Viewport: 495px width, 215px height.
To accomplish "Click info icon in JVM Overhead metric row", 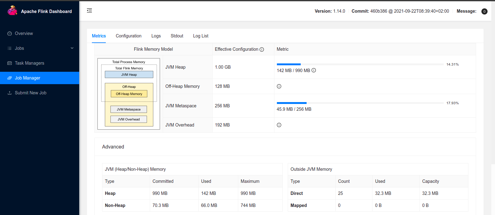I will point(279,125).
